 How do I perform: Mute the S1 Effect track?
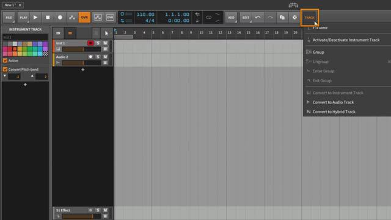[x=105, y=210]
